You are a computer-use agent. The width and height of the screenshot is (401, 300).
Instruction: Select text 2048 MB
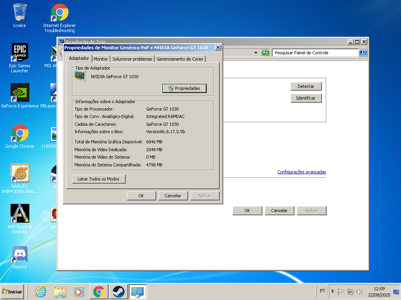pos(154,150)
